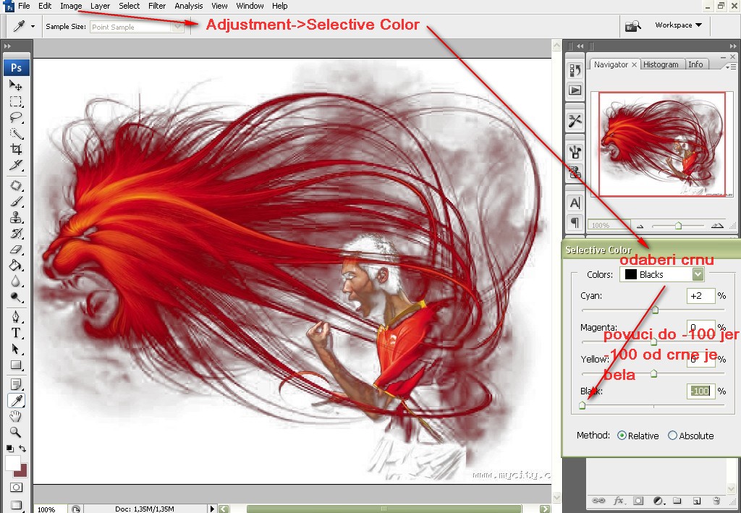This screenshot has height=513, width=741.
Task: Select the Notes tool
Action: [16, 384]
